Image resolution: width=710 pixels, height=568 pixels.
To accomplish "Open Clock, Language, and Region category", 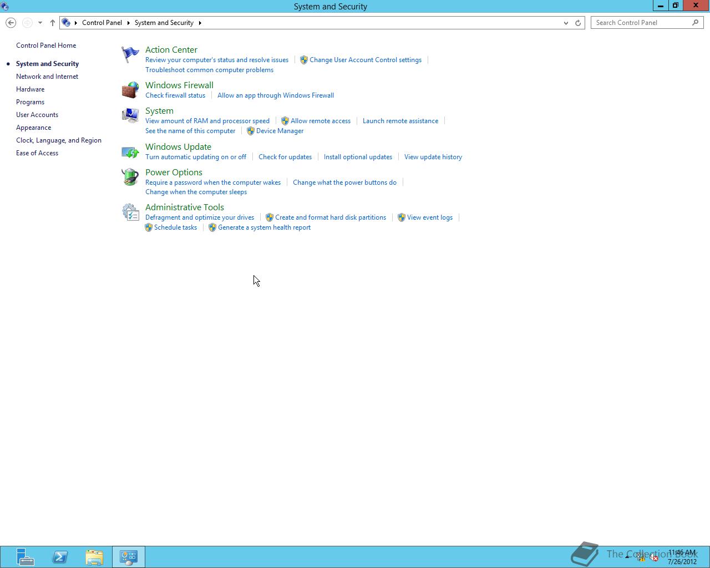I will (x=59, y=140).
